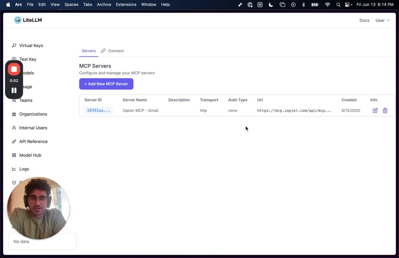Click the Notion menu bar icon
This screenshot has width=399, height=258.
pyautogui.click(x=260, y=5)
